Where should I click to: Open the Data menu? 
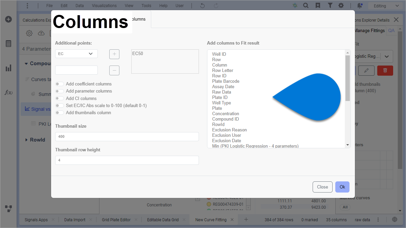(x=80, y=6)
